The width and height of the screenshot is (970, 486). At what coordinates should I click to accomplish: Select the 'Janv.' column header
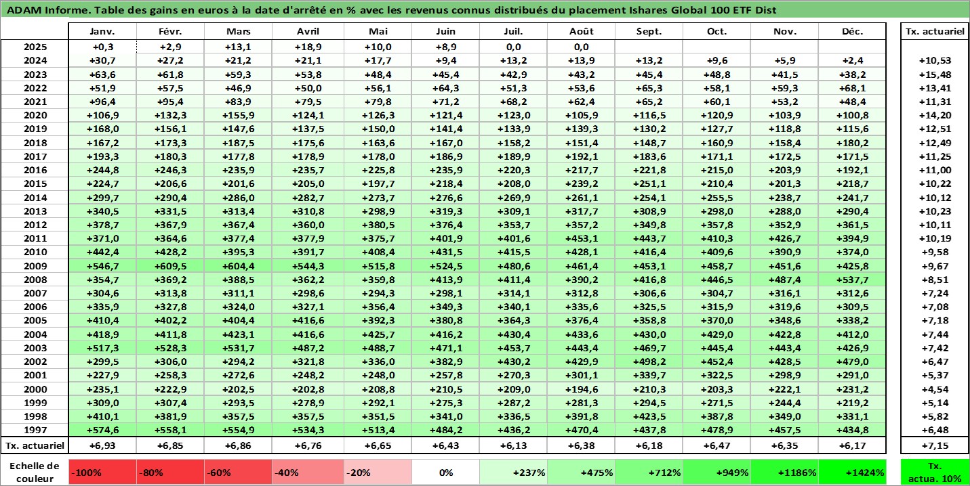click(x=102, y=32)
